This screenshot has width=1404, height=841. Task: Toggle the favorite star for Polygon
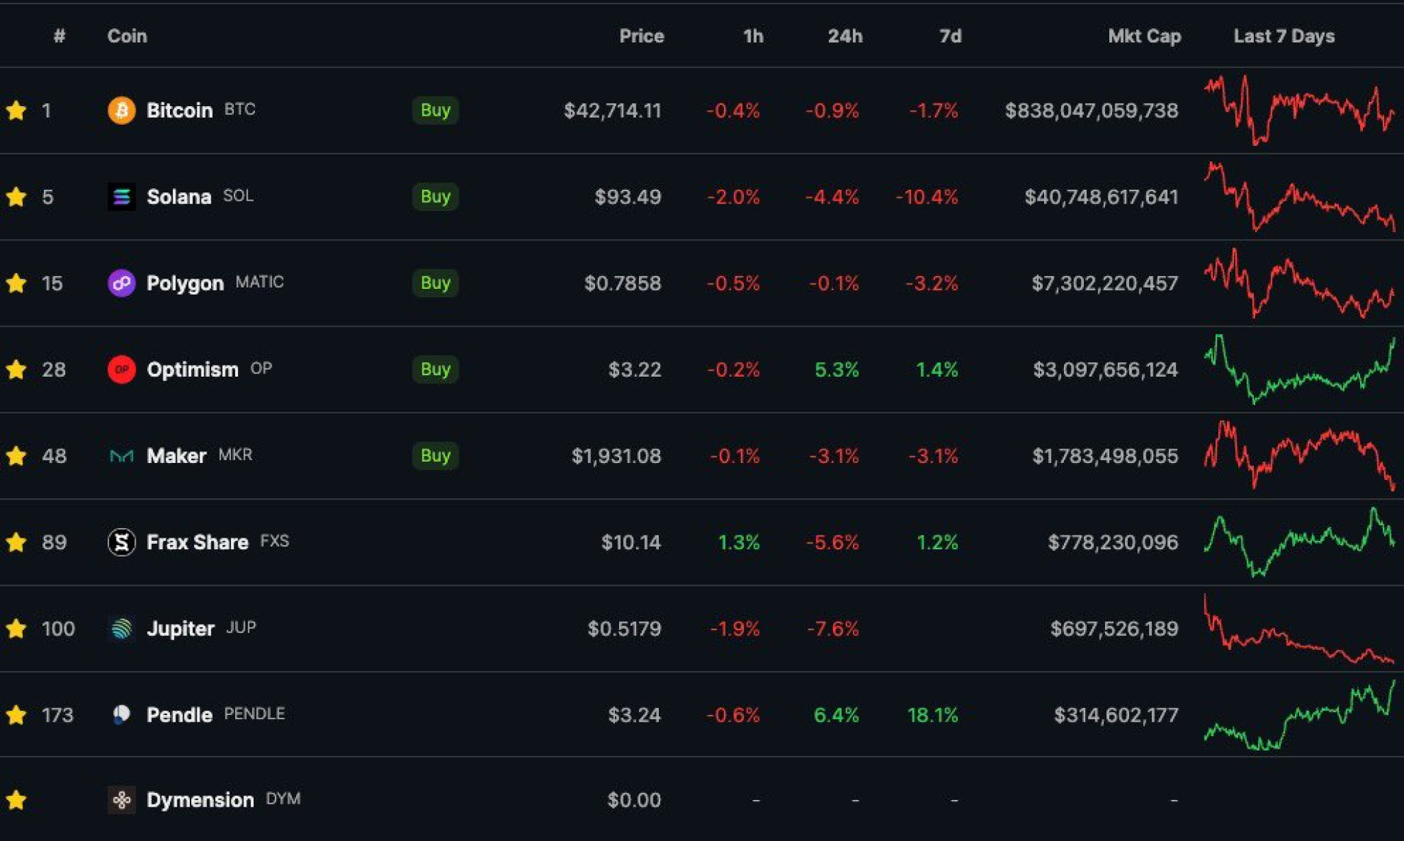click(16, 283)
